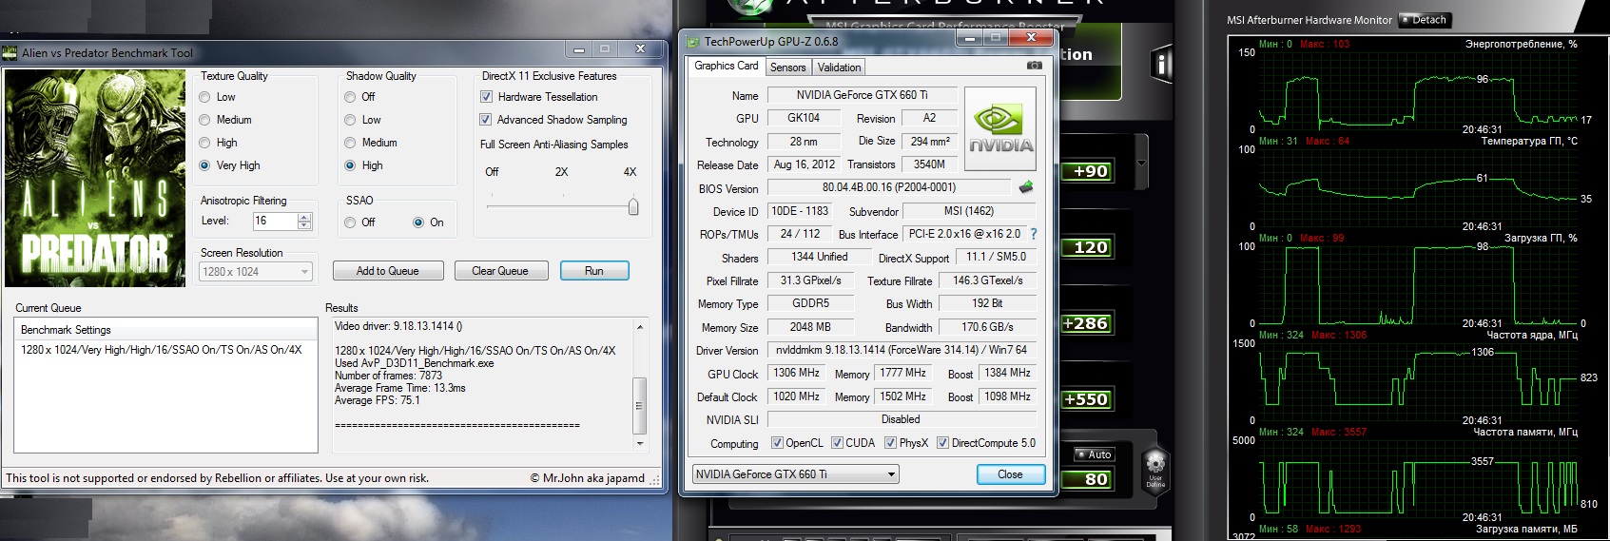Select Medium texture quality
The image size is (1610, 541).
[x=204, y=120]
